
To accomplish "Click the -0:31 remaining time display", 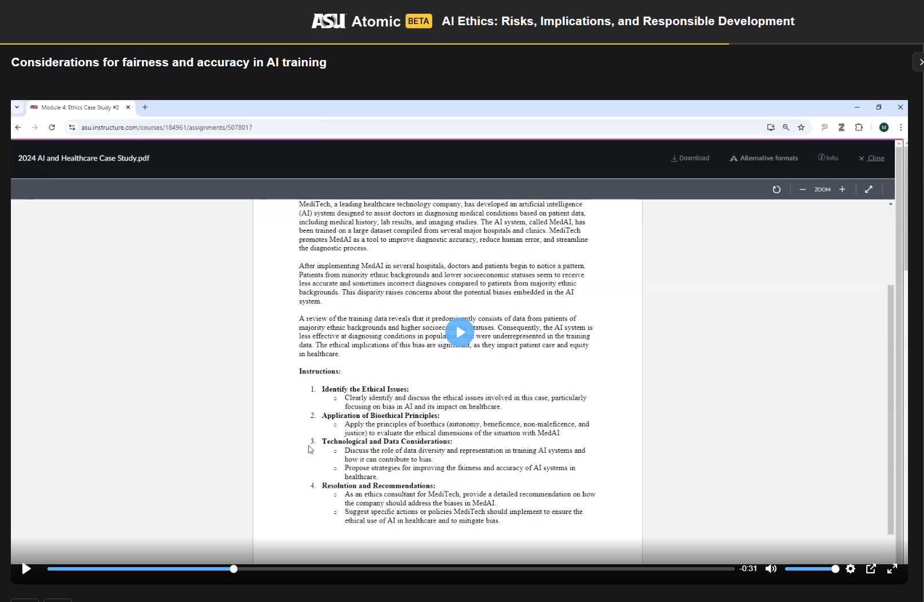I will point(748,569).
